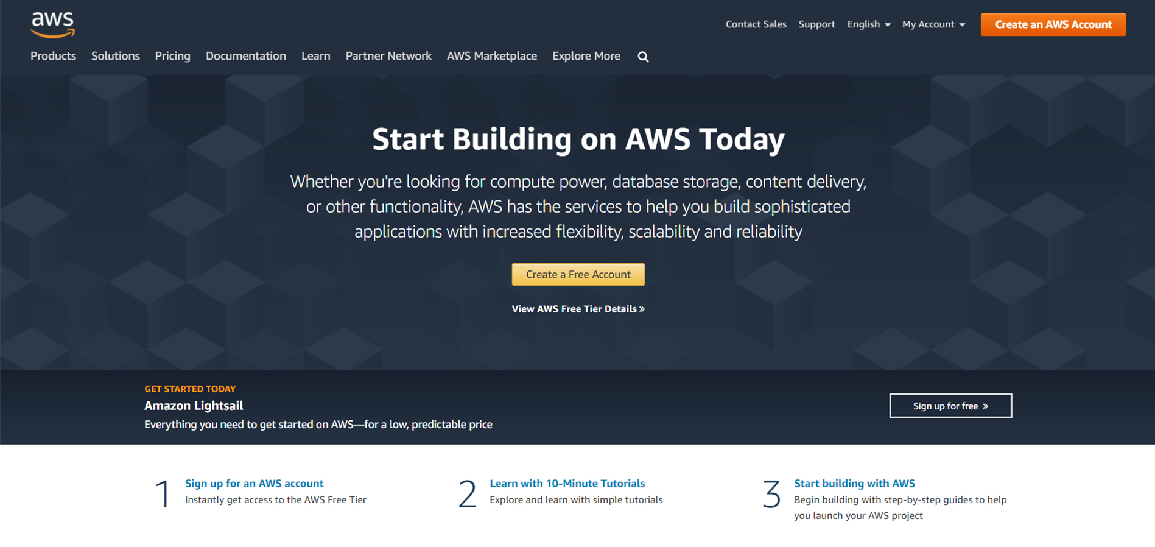Go to Pricing in navigation
This screenshot has width=1155, height=547.
pyautogui.click(x=172, y=56)
